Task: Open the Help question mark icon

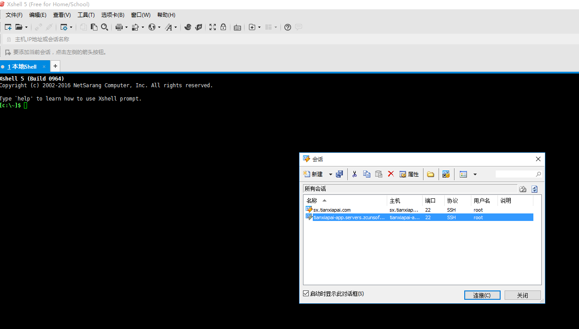Action: click(288, 27)
